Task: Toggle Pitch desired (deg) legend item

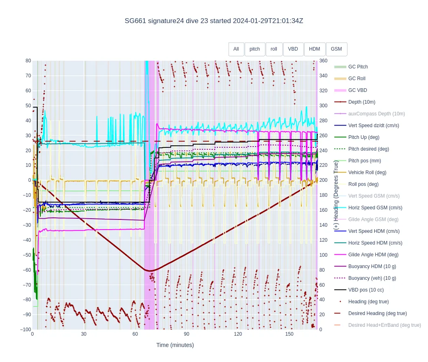Action: pyautogui.click(x=362, y=149)
